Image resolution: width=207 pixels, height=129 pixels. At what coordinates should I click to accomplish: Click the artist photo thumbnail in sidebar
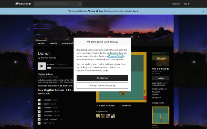pos(161,59)
